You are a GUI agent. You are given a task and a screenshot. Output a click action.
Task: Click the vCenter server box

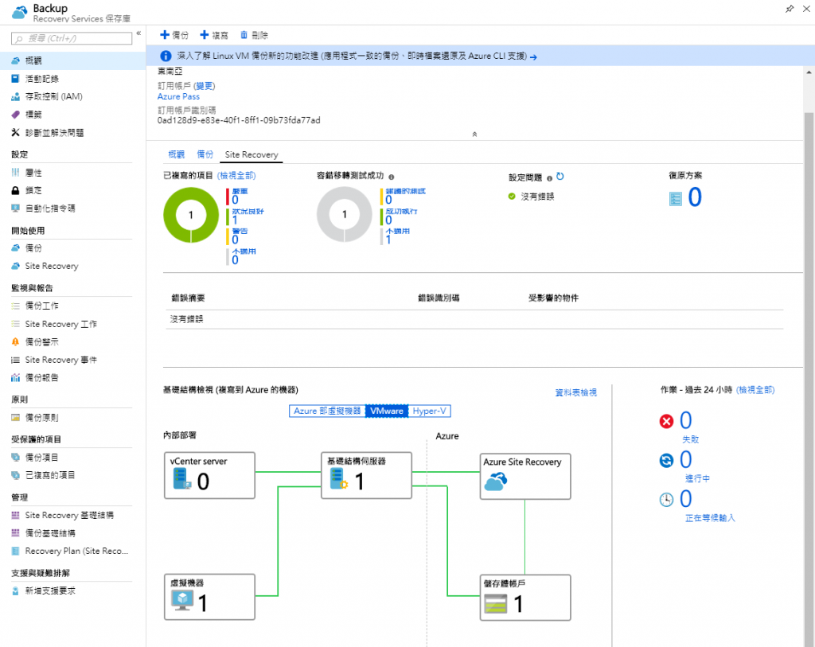click(x=209, y=476)
